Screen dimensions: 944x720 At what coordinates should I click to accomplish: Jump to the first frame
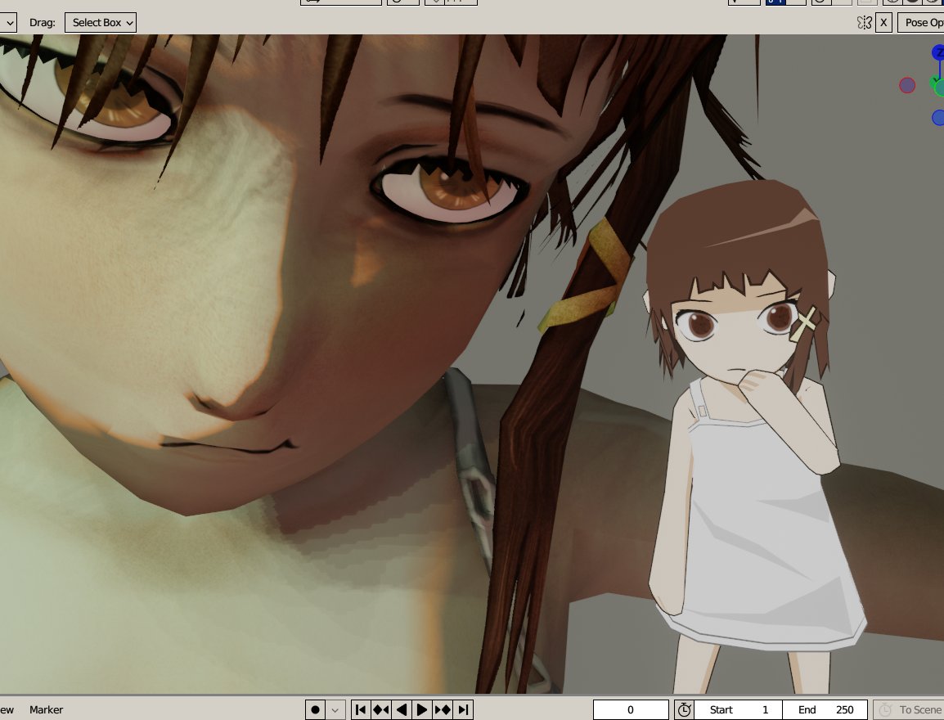pyautogui.click(x=361, y=709)
